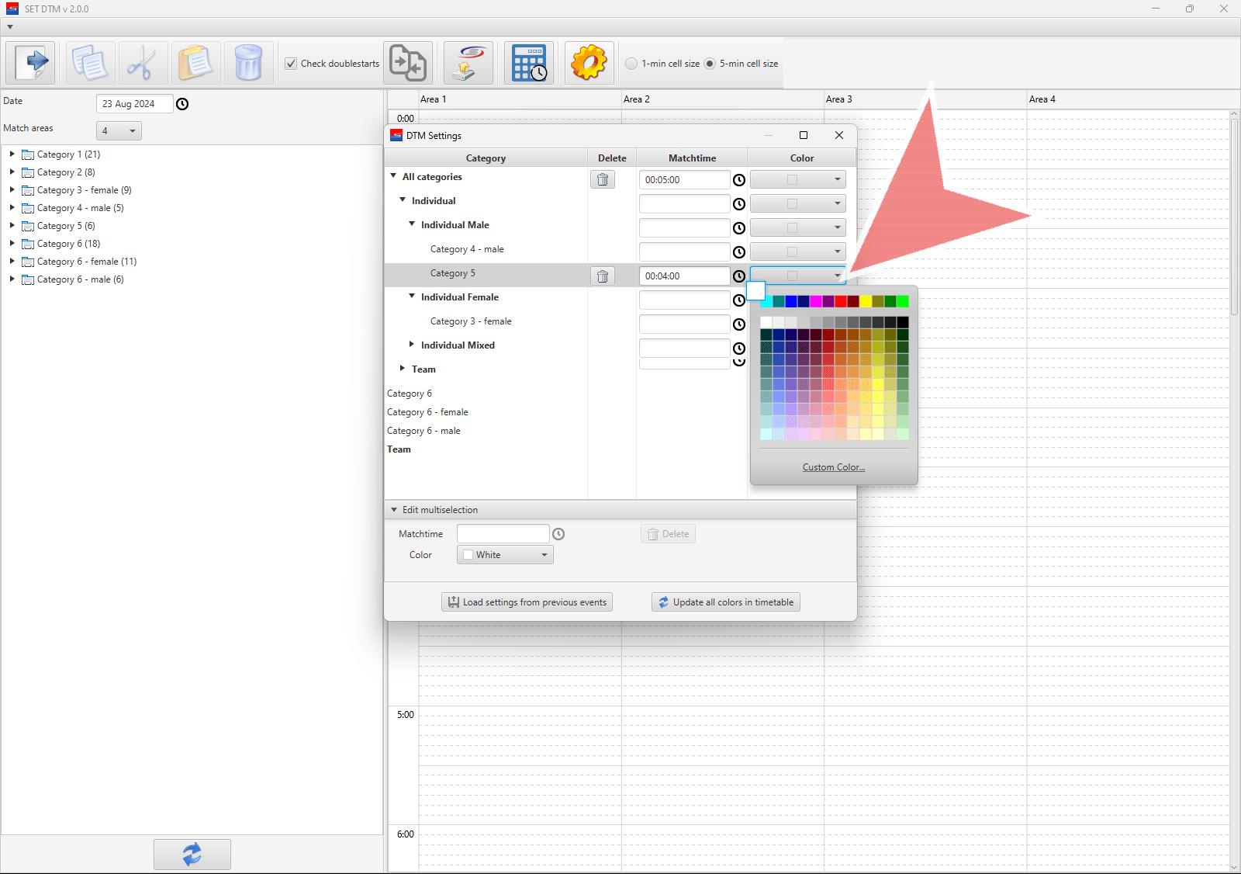Screen dimensions: 1241x874
Task: Select the 5-min cell size option
Action: pyautogui.click(x=710, y=64)
